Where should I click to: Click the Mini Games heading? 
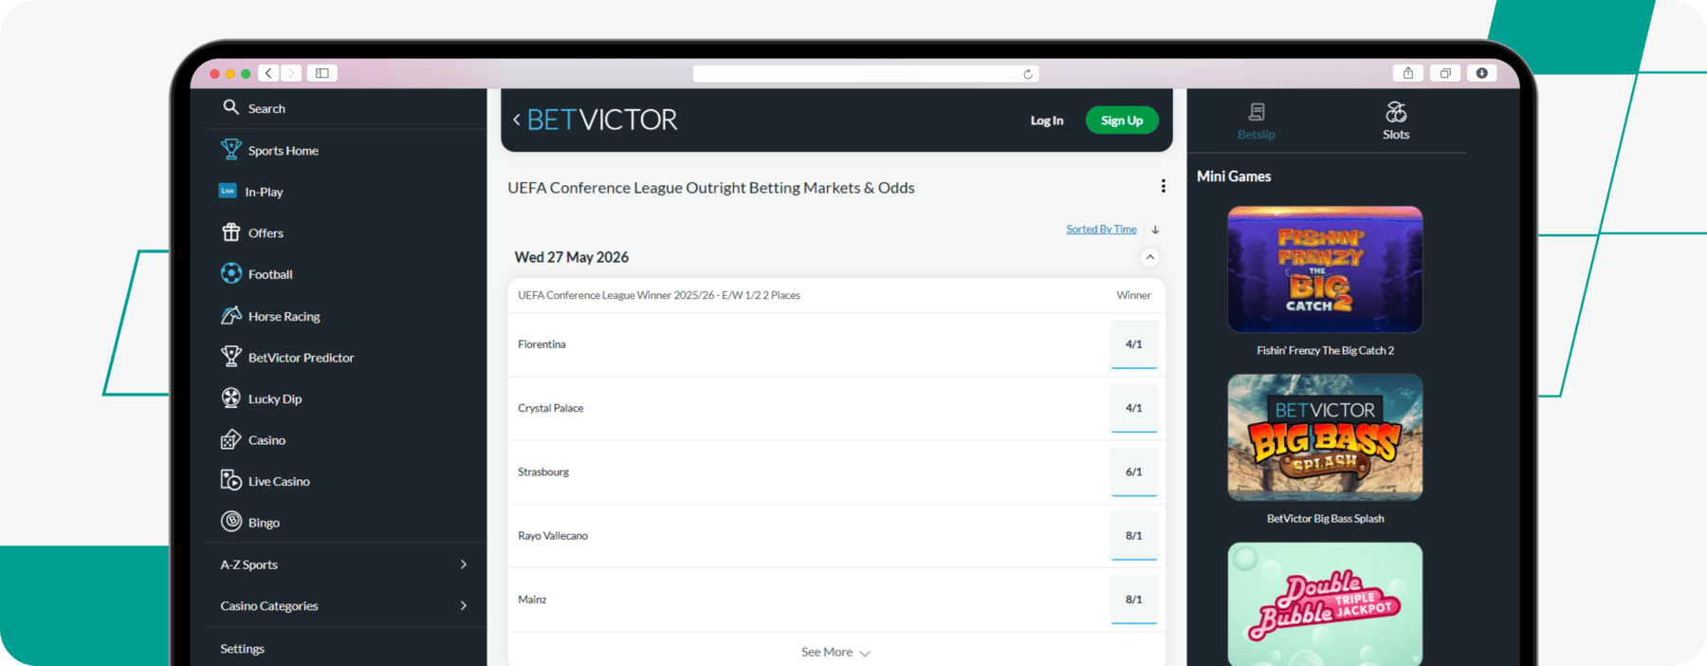click(x=1234, y=176)
